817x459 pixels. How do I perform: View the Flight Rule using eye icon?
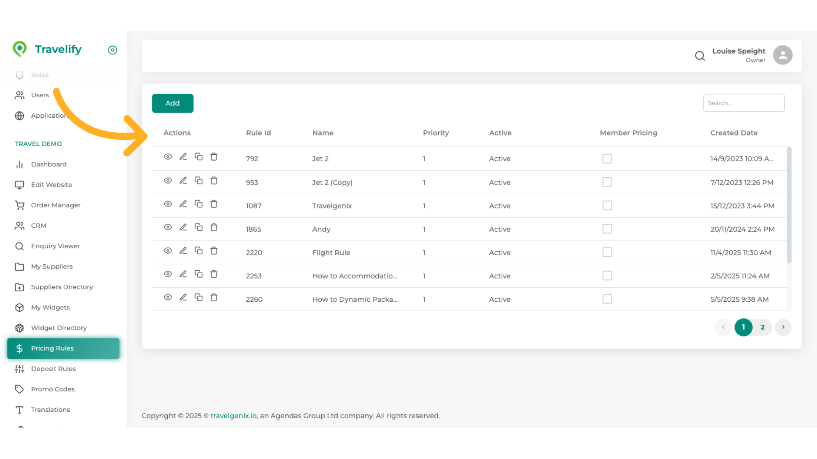click(168, 251)
